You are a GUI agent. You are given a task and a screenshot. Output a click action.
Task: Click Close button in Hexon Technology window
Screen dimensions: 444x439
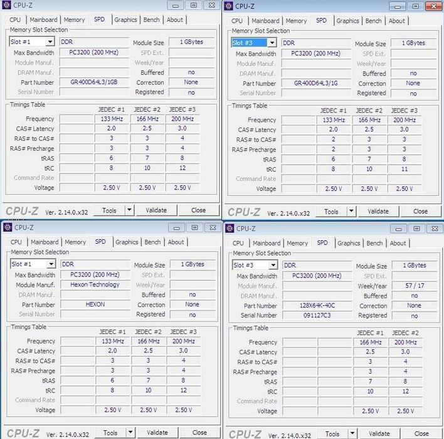[x=199, y=433]
